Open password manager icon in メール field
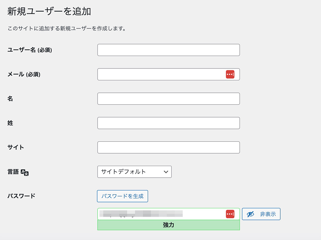The height and width of the screenshot is (240, 321). [230, 74]
